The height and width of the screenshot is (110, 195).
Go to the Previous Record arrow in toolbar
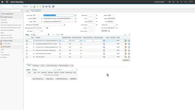point(37,6)
